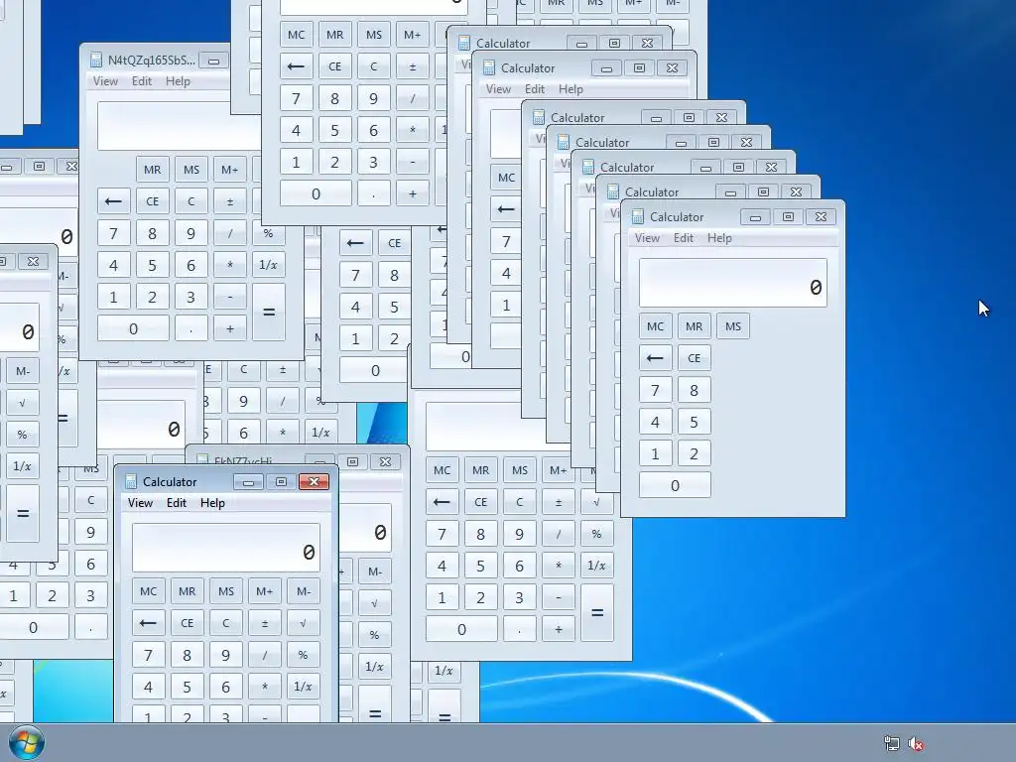Viewport: 1016px width, 762px height.
Task: Click digit 7 in the active Calculator
Action: pyautogui.click(x=149, y=655)
